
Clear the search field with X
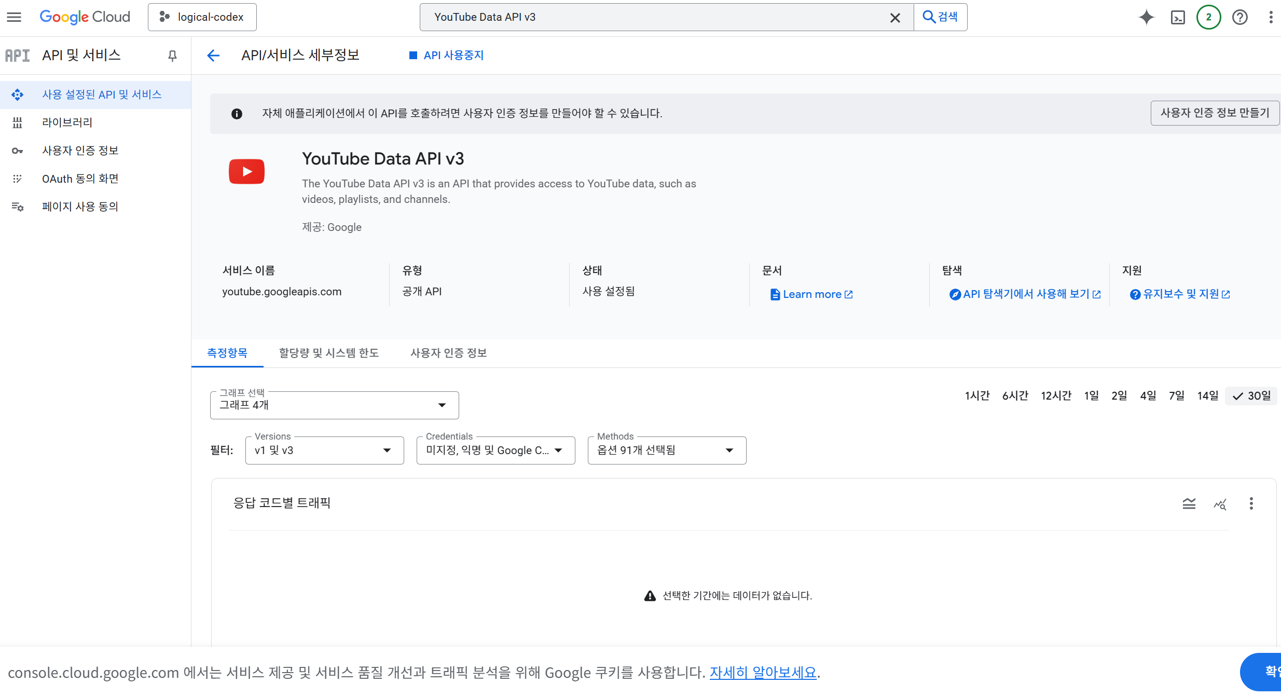pos(894,18)
